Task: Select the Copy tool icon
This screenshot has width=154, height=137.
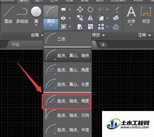Action: click(x=80, y=18)
